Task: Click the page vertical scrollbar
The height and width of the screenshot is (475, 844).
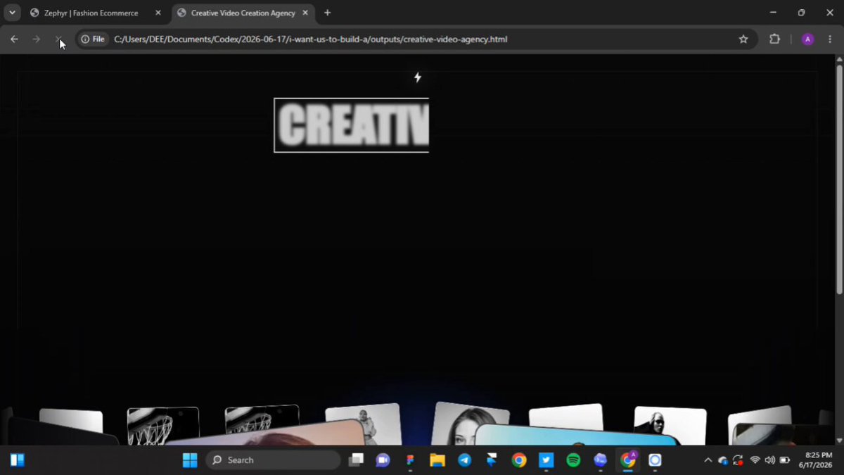Action: click(x=839, y=179)
